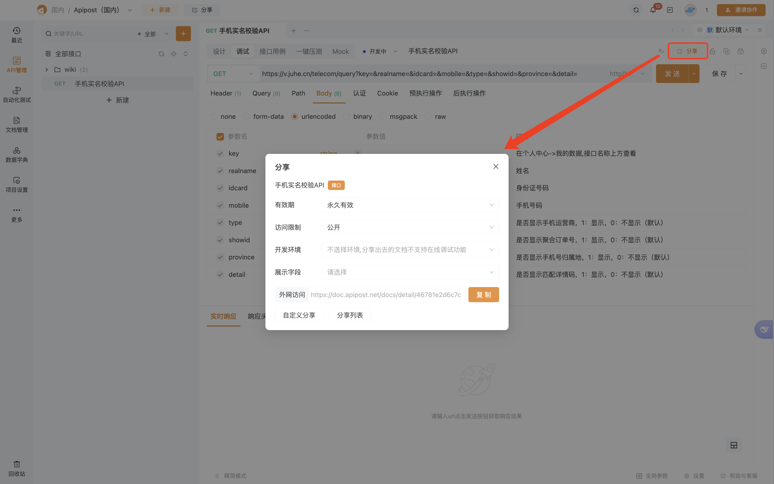Click the notifications bell with badge 10
Viewport: 774px width, 484px height.
pos(652,10)
